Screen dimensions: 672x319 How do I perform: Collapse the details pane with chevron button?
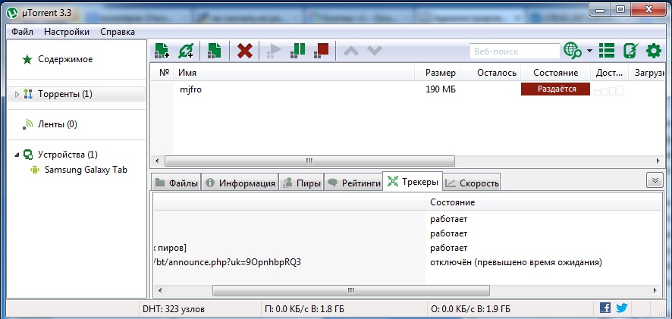[654, 180]
